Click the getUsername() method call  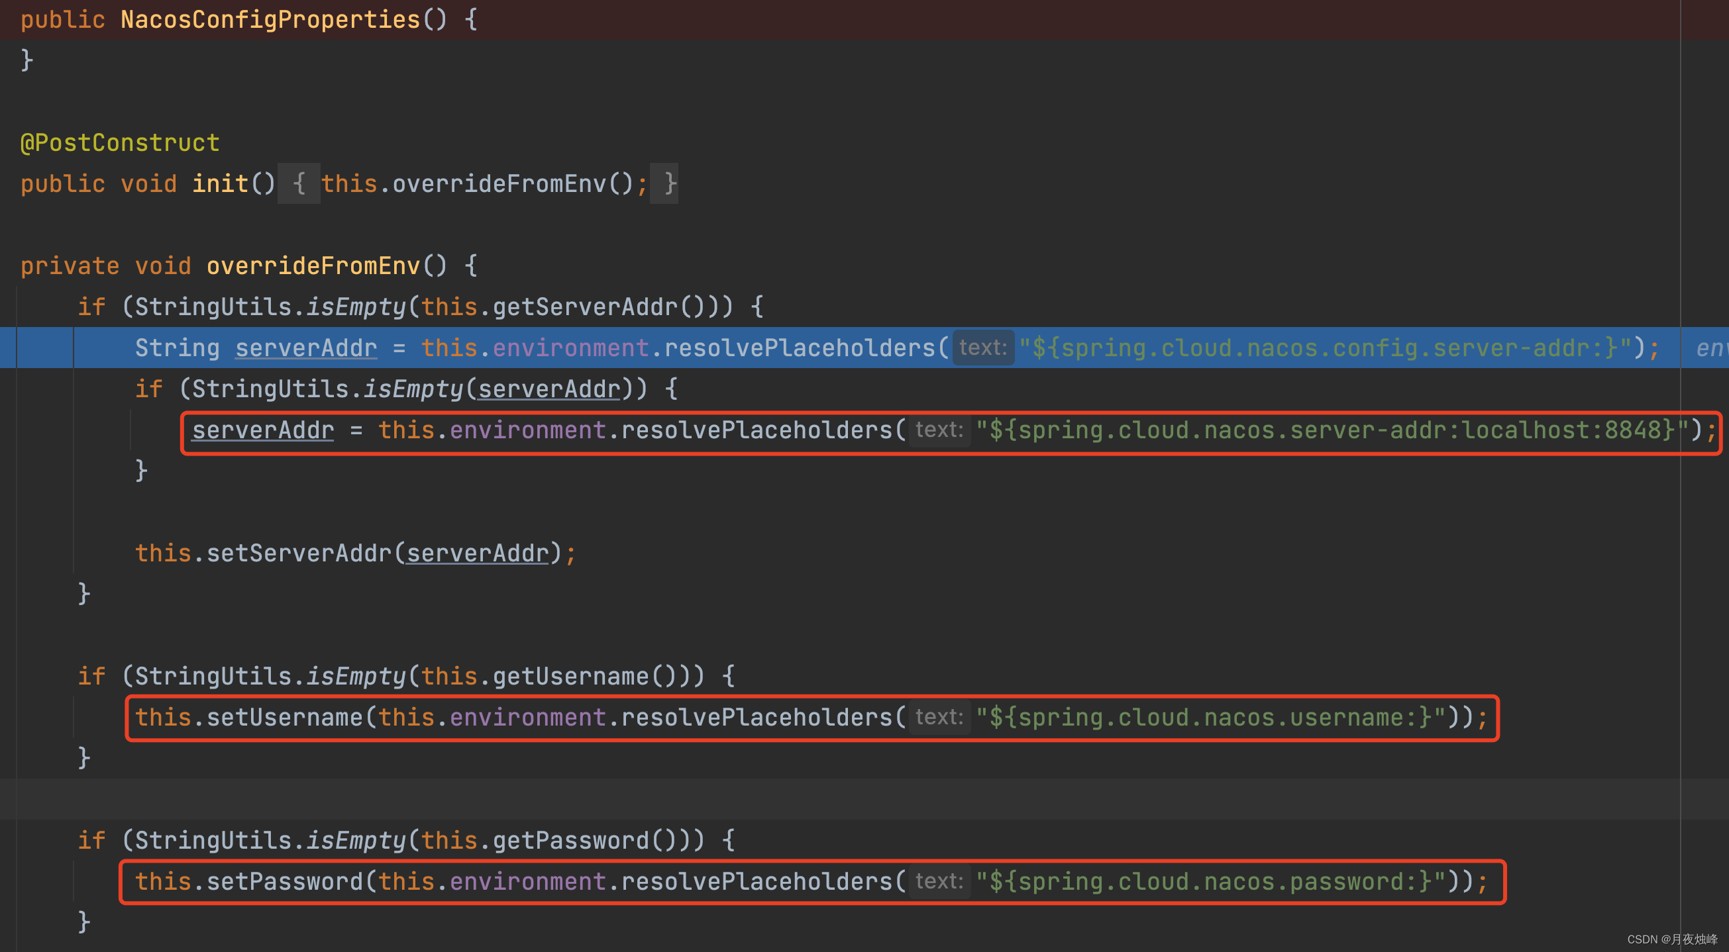click(x=570, y=675)
